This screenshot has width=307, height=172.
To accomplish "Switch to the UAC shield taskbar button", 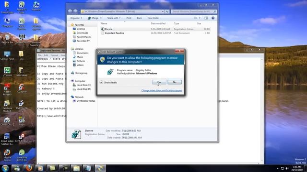I will click(x=100, y=168).
